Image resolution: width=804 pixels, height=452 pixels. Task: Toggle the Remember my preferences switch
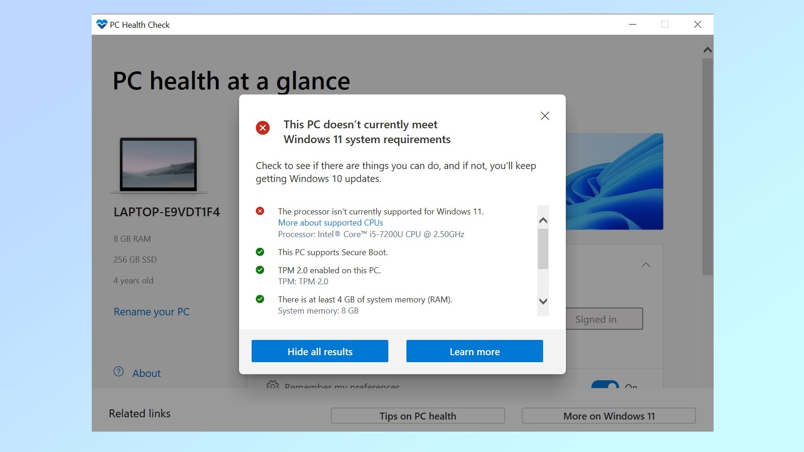tap(605, 385)
